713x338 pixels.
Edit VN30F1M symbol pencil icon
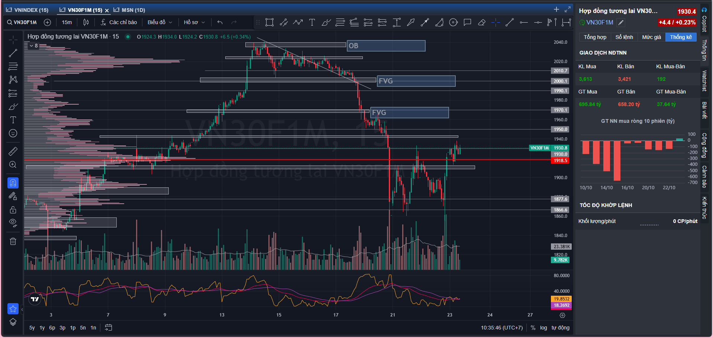pyautogui.click(x=620, y=23)
